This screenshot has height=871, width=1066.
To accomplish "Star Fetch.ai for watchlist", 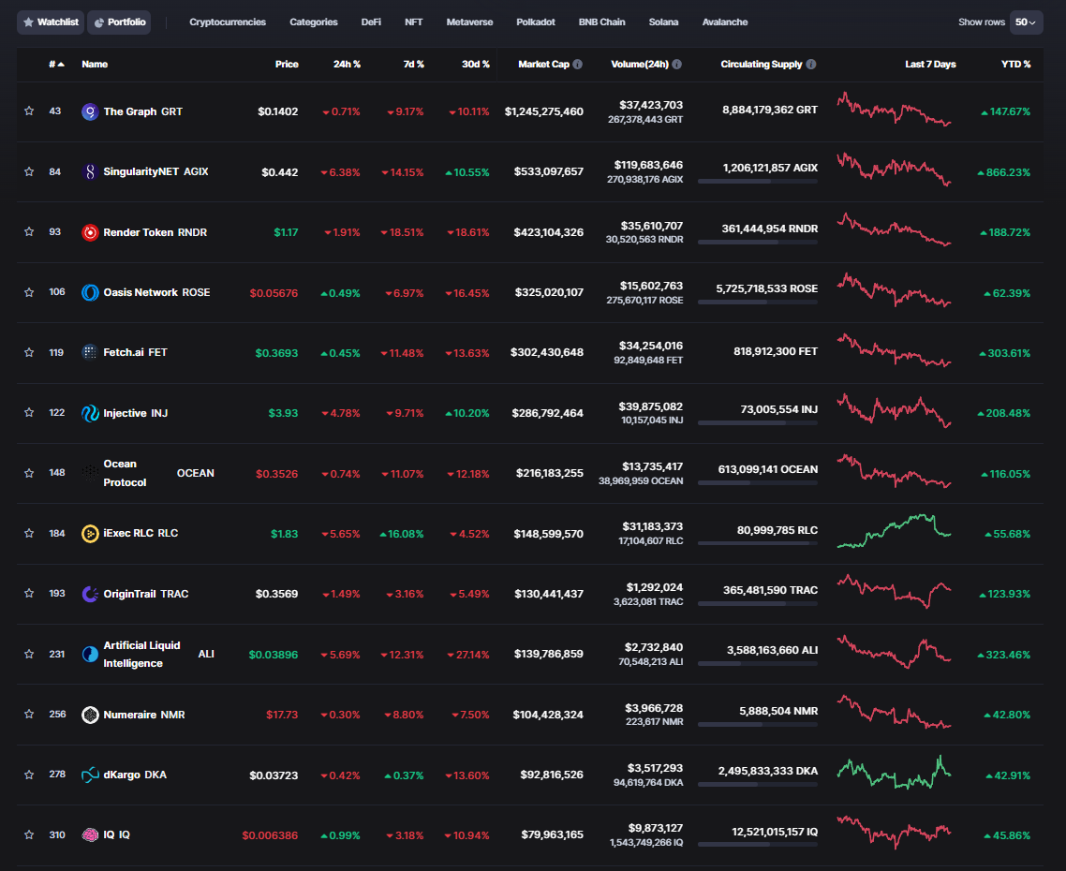I will (x=29, y=352).
